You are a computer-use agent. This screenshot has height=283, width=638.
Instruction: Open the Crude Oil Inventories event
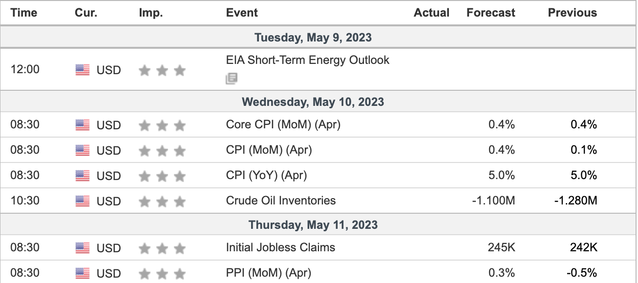pyautogui.click(x=281, y=201)
